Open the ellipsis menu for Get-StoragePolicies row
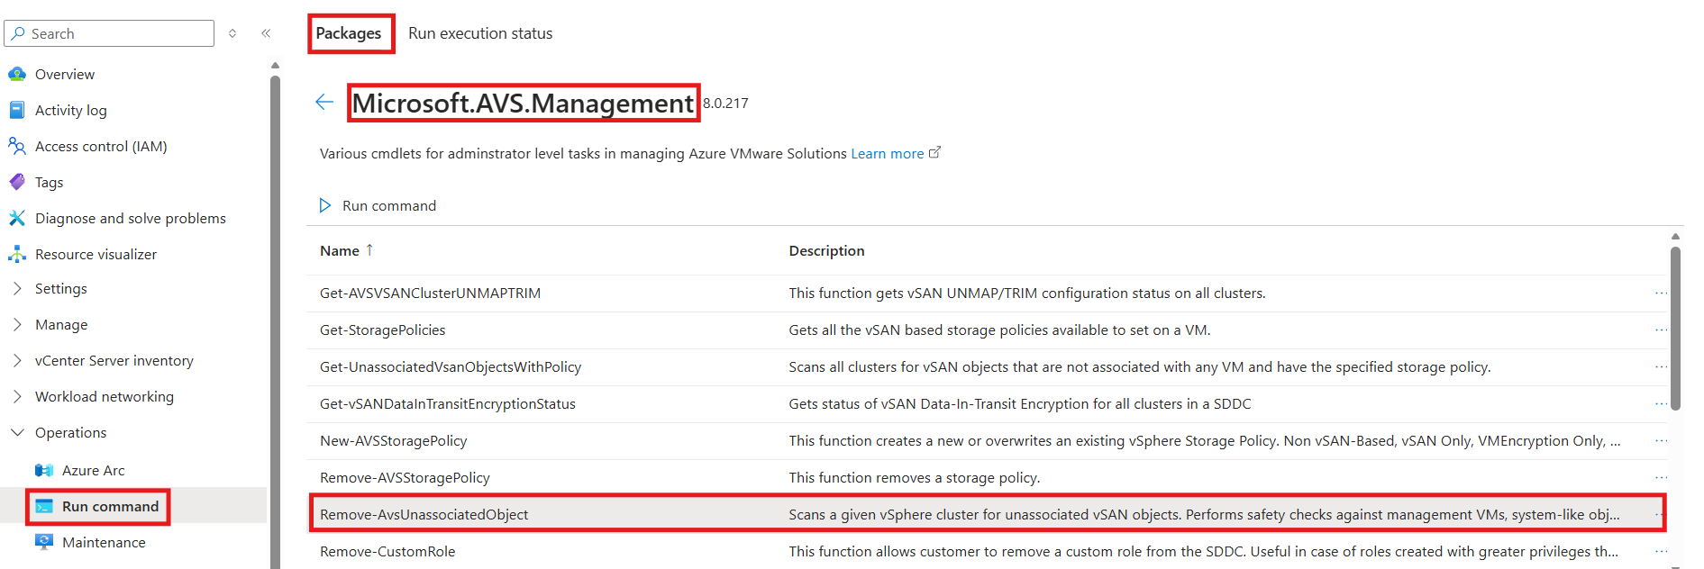 point(1661,330)
